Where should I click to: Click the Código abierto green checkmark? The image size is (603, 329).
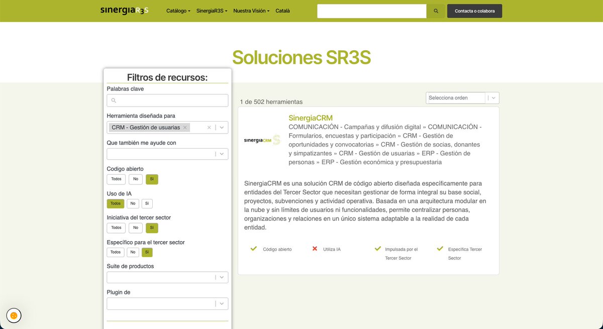tap(254, 249)
